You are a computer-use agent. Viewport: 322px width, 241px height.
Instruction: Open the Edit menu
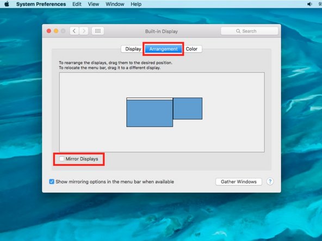[77, 4]
